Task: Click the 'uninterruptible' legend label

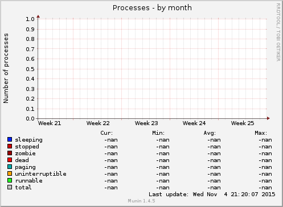Action: tap(40, 174)
